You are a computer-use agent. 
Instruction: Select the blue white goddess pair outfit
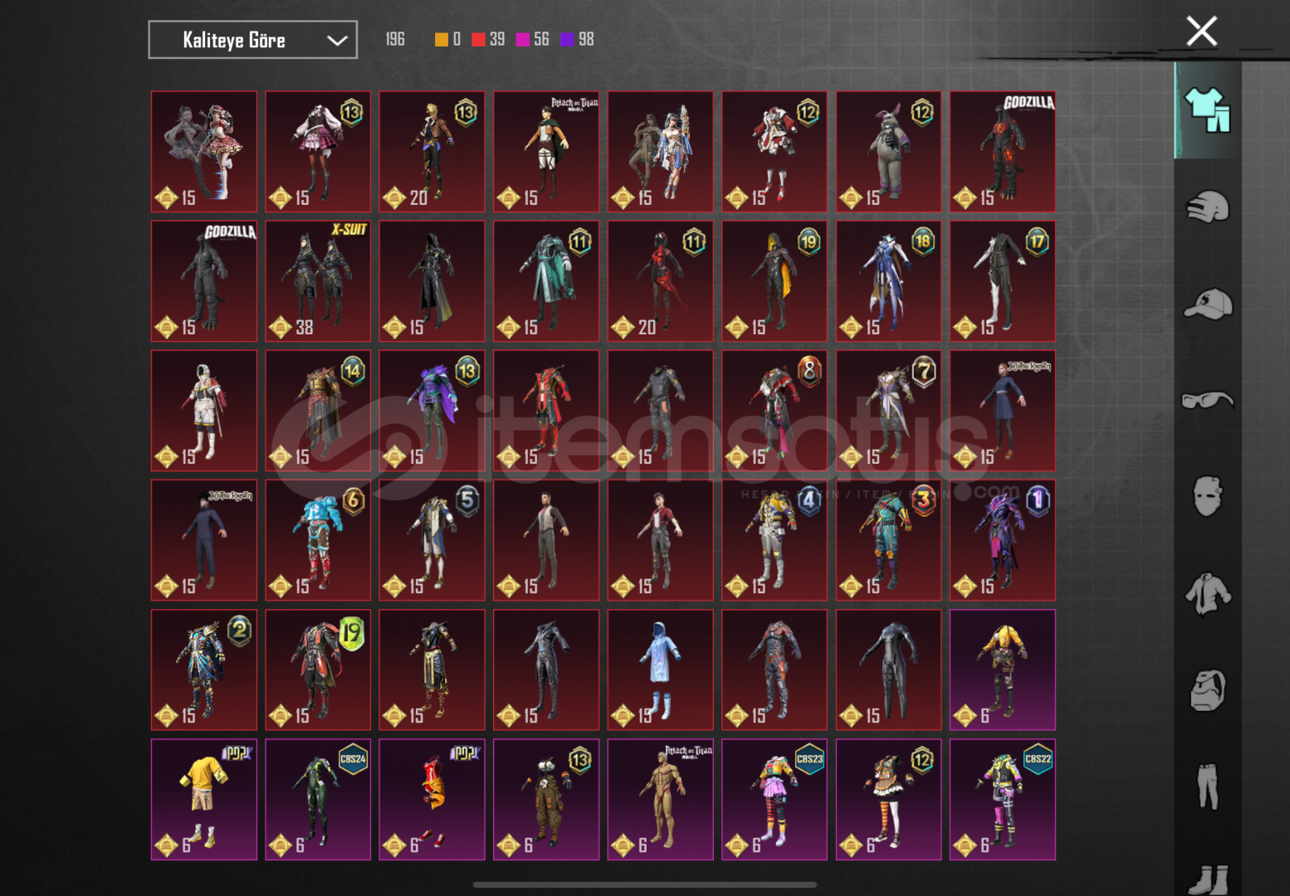661,152
